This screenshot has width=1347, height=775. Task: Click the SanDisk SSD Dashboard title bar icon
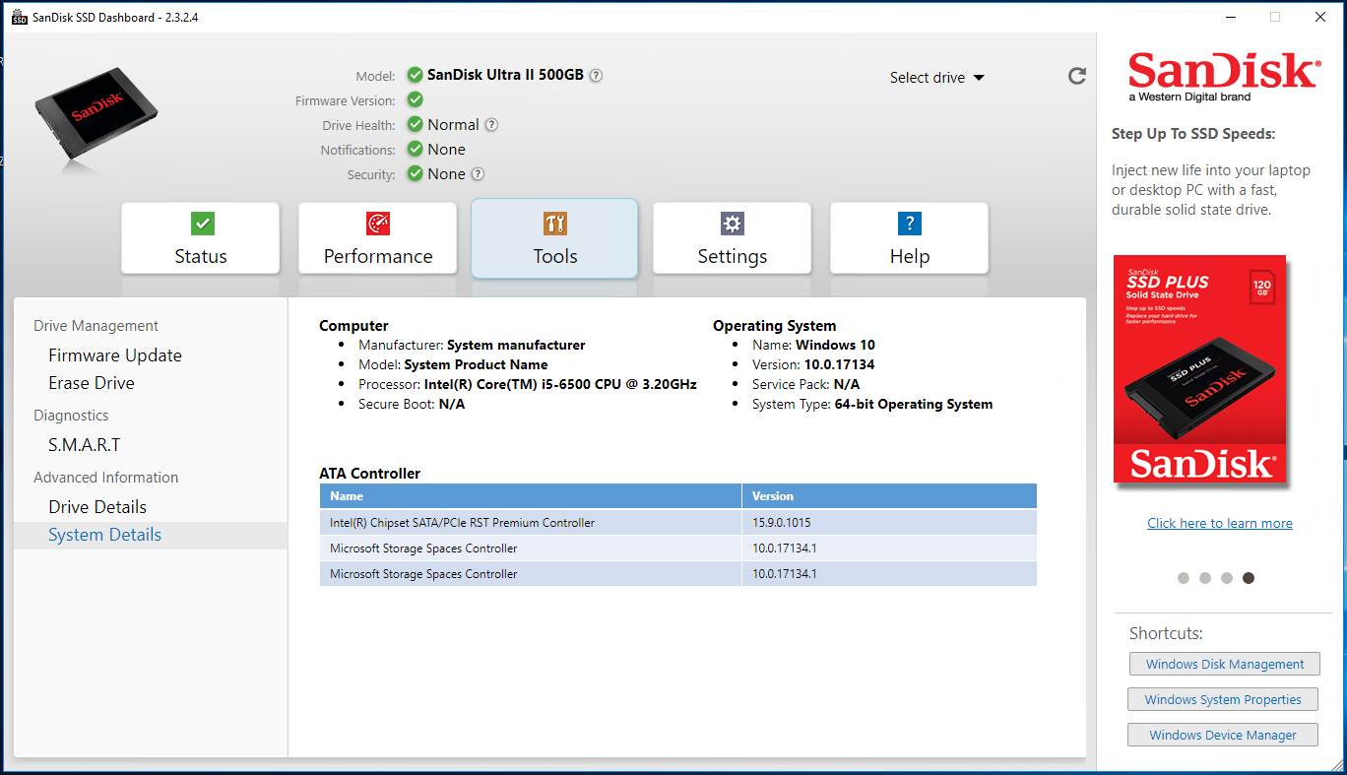(19, 17)
